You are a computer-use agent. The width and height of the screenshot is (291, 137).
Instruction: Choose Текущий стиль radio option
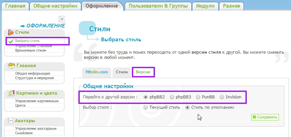[x=146, y=107]
